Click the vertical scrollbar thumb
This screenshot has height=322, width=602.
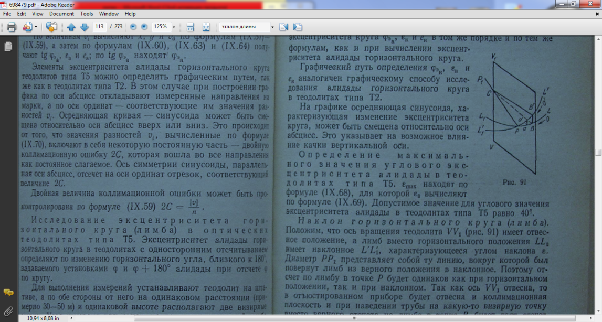coord(598,153)
